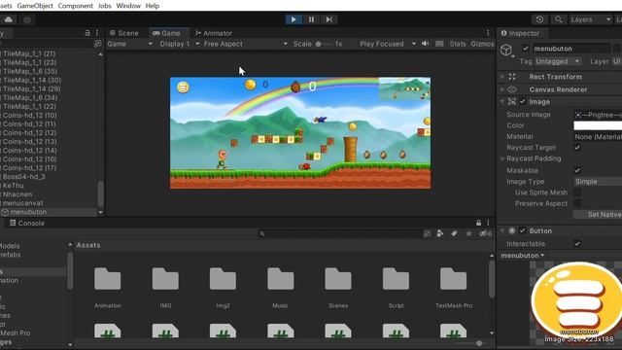This screenshot has height=350, width=622.
Task: Open the Help menu
Action: pyautogui.click(x=153, y=6)
